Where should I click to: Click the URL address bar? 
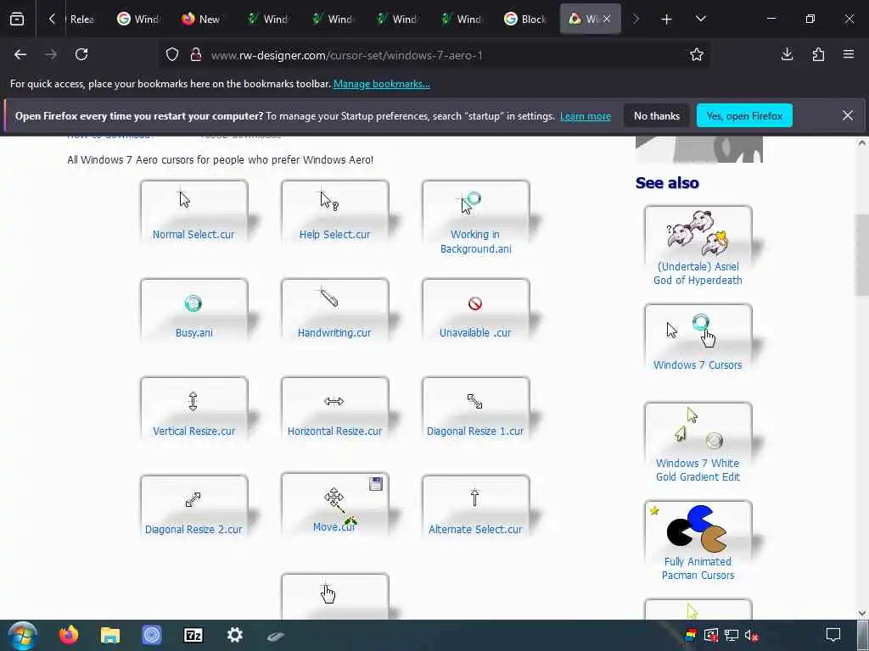(x=432, y=55)
